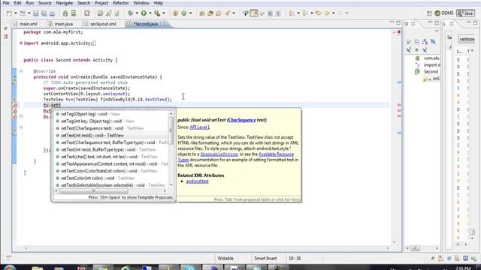This screenshot has width=481, height=270.
Task: Click the green Run button icon
Action: [x=144, y=13]
